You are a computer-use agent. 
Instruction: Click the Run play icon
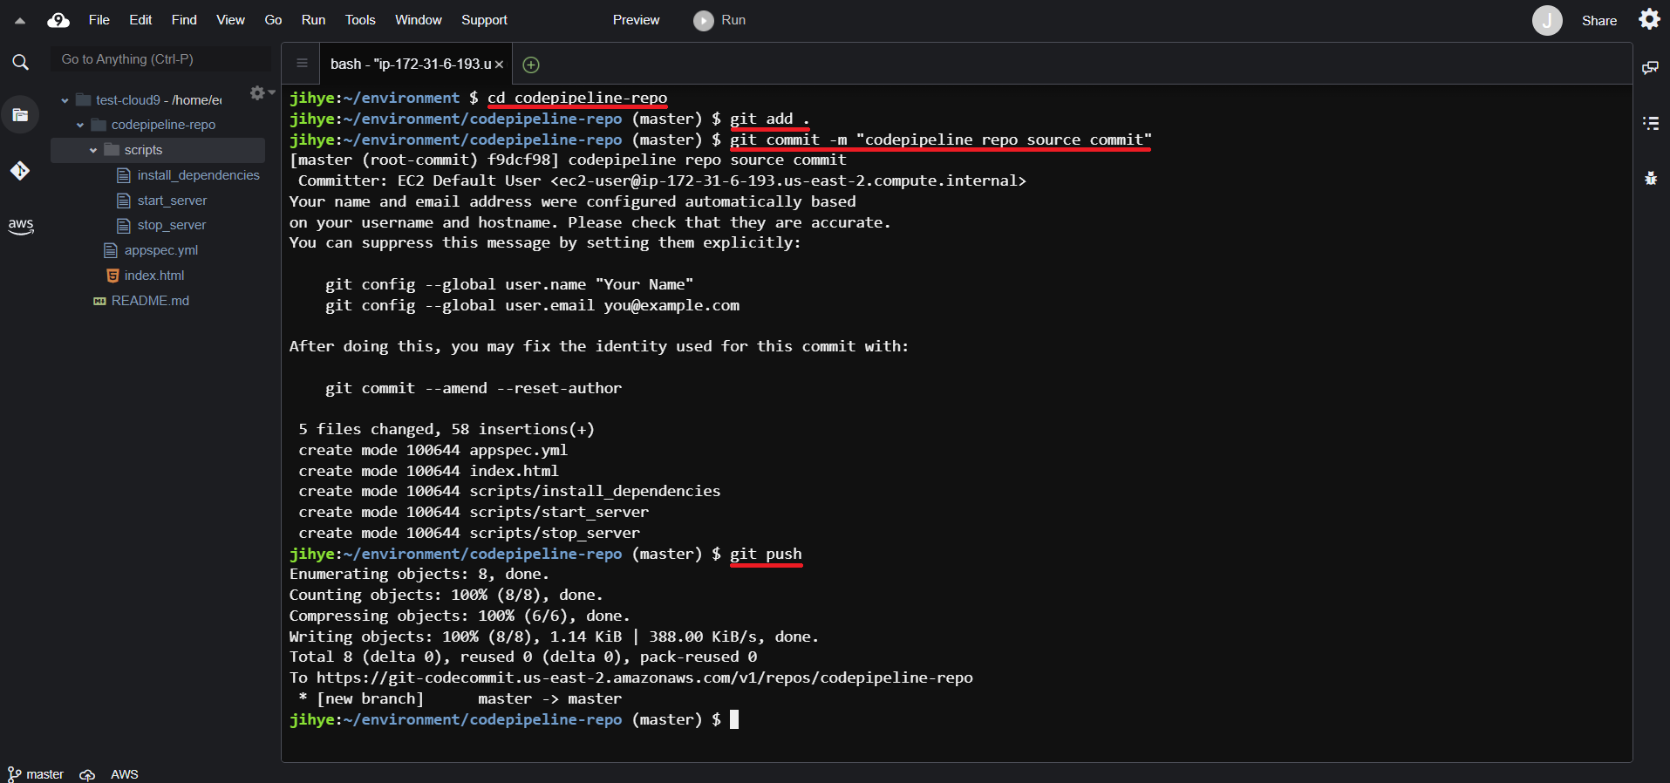tap(703, 20)
